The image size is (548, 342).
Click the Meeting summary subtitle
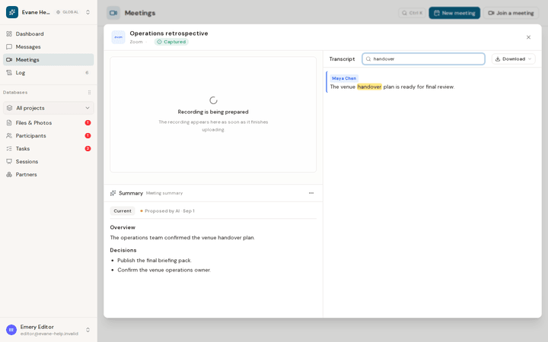coord(164,193)
